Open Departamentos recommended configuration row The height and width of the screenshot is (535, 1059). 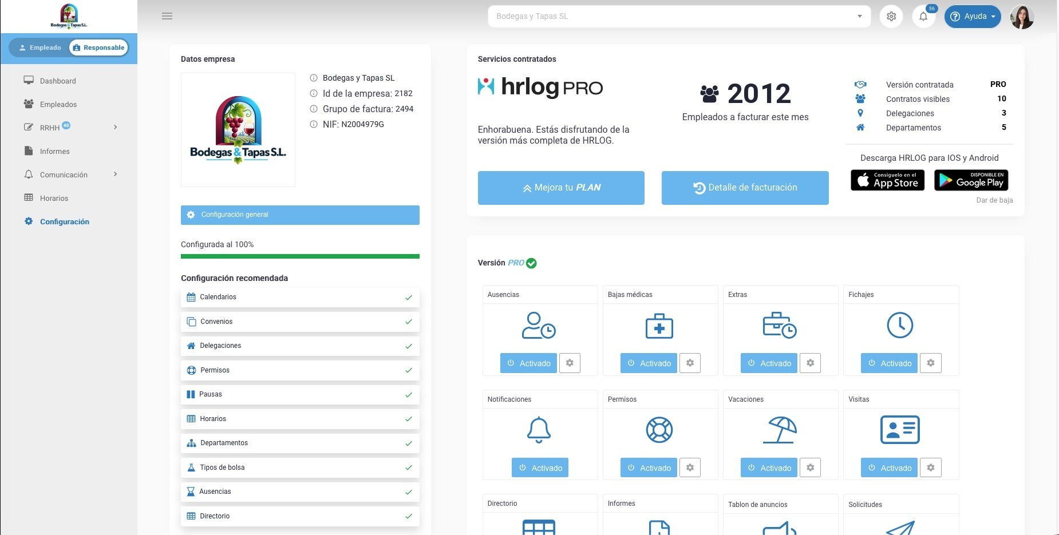pos(300,443)
